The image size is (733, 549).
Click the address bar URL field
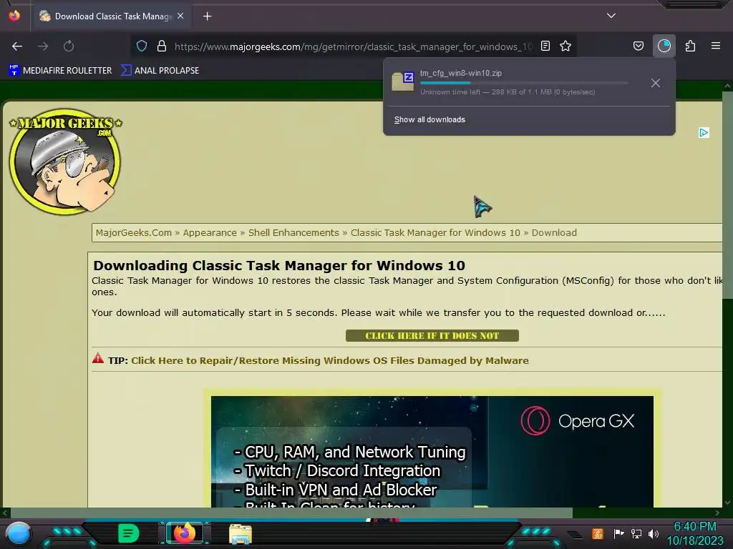(353, 46)
